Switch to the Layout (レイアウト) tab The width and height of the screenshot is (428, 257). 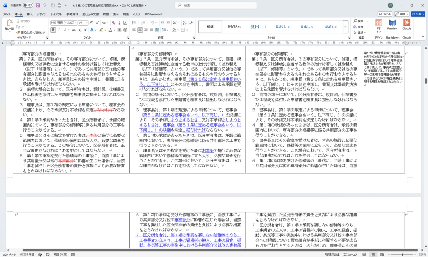click(x=56, y=14)
